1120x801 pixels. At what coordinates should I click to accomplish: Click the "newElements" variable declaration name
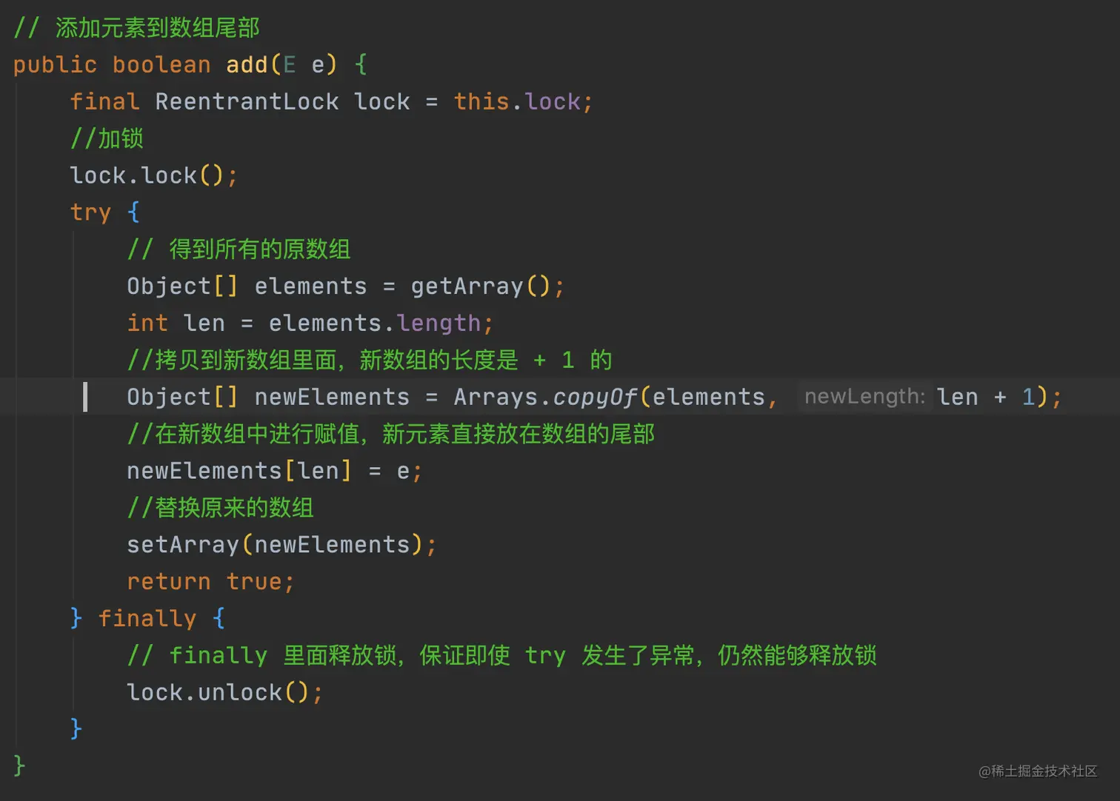pos(332,397)
